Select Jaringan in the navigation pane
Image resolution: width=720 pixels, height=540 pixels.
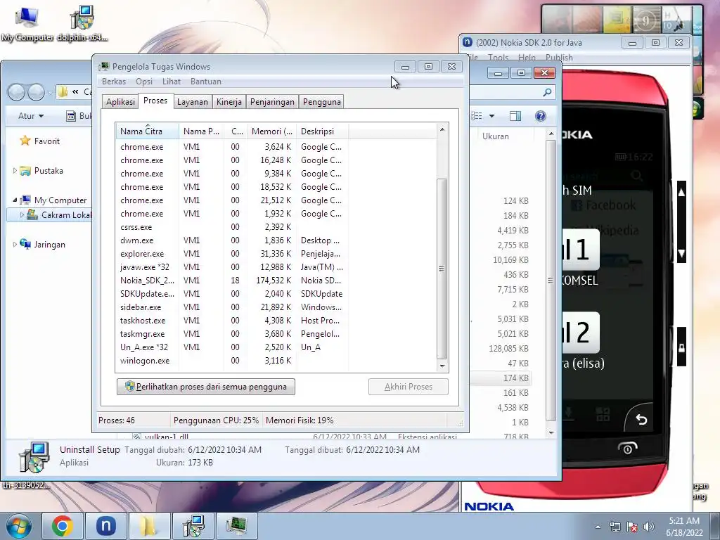(50, 244)
